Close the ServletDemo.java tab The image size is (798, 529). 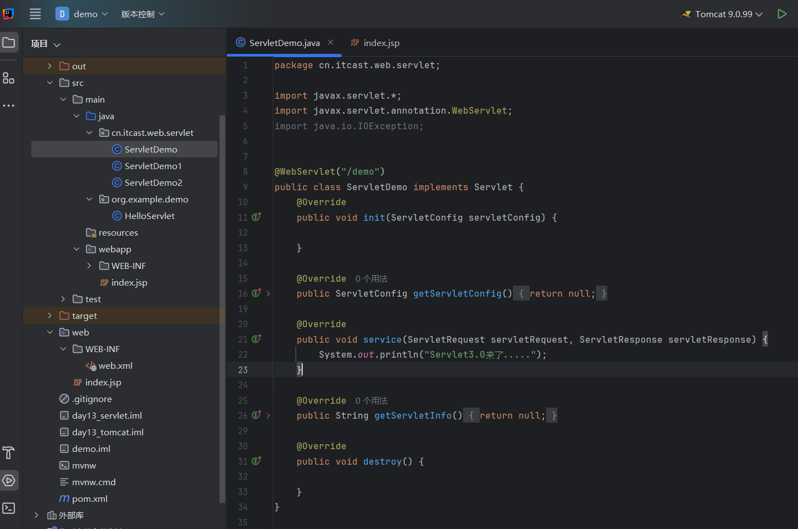331,43
